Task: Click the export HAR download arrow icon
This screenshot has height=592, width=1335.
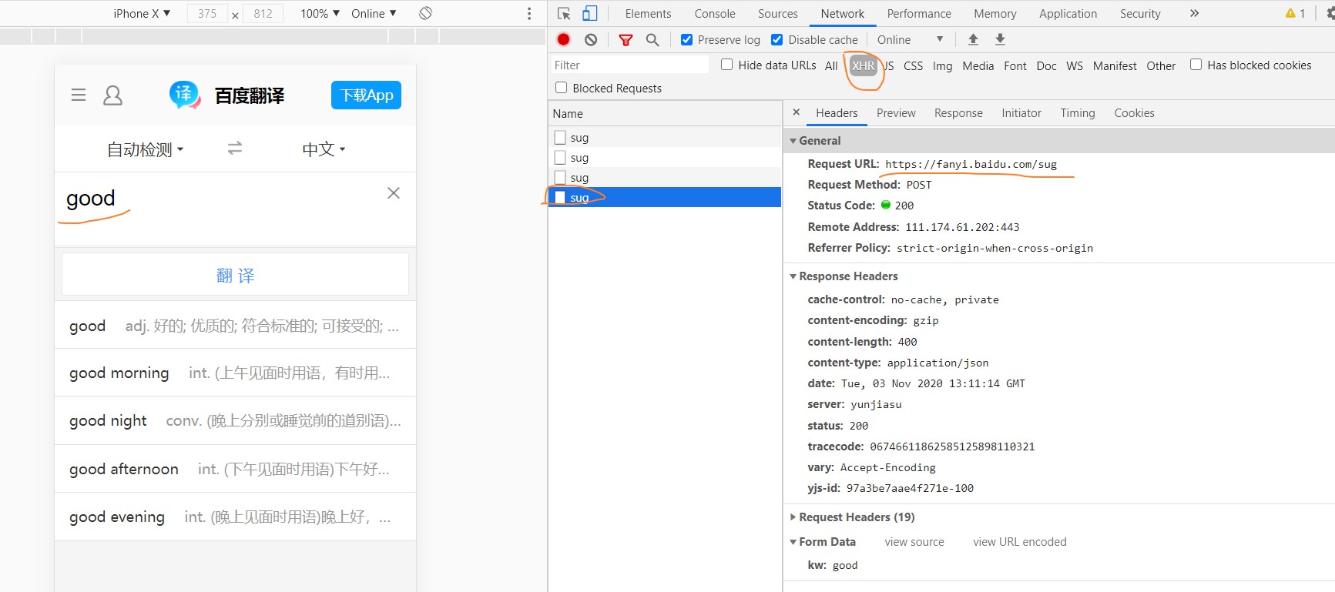Action: [1000, 39]
